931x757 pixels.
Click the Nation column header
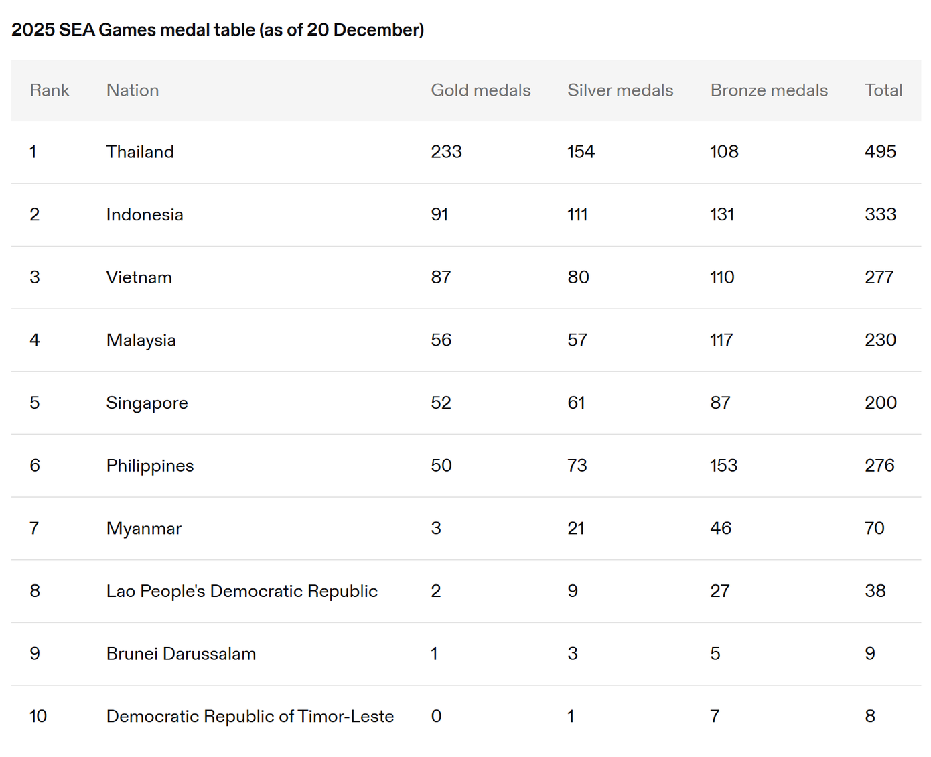pos(133,90)
